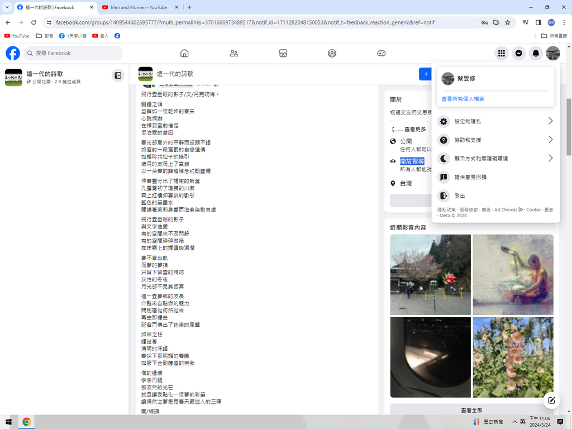Open the nine-dot menu grid icon
The width and height of the screenshot is (572, 429).
[x=502, y=53]
